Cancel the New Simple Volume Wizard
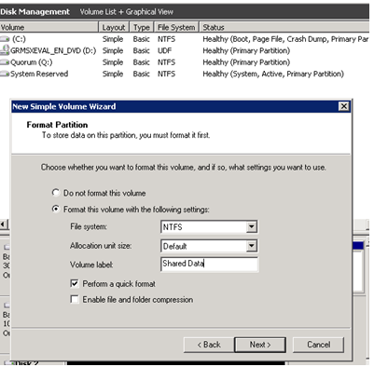374x367 pixels. point(318,345)
